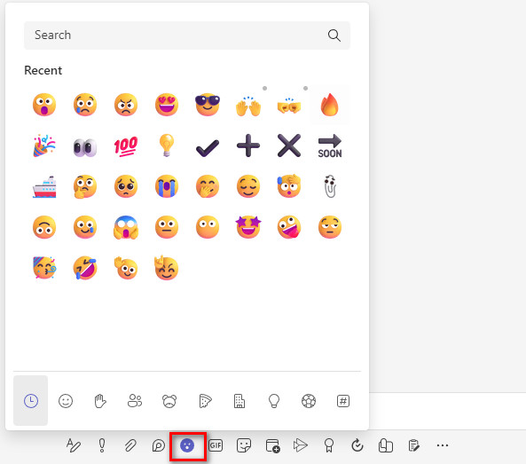This screenshot has width=526, height=464.
Task: Click the Praise ribbon badge icon
Action: tap(329, 445)
